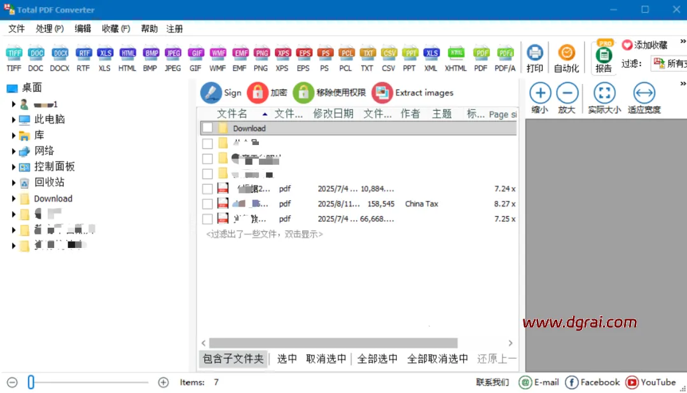Tick checkbox for the 66,668 size pdf
Screen dimensions: 687x393
coord(207,219)
